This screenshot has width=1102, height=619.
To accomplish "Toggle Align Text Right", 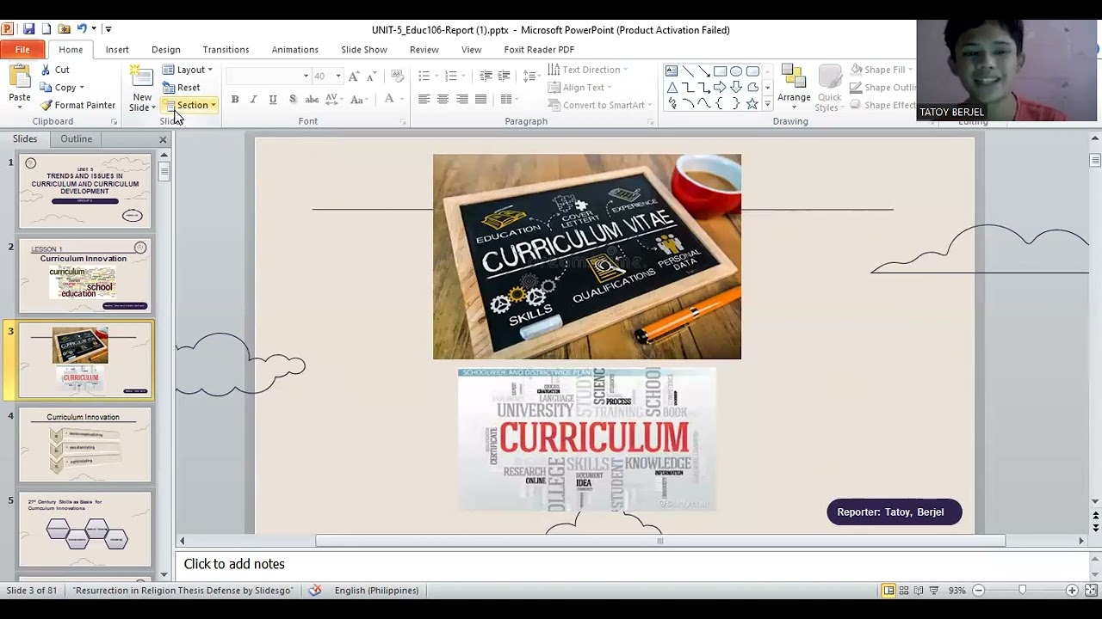I will 462,100.
